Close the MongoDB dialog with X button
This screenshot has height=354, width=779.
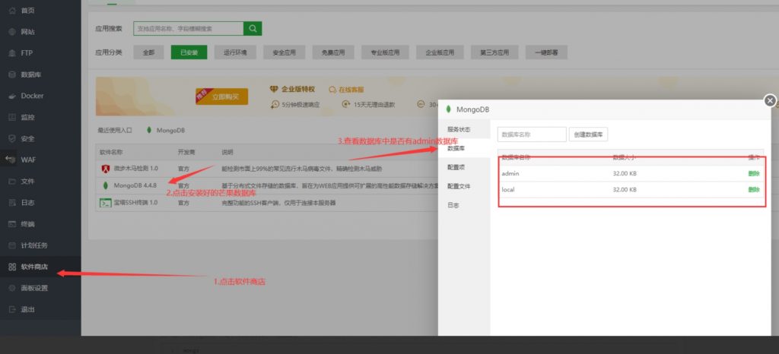(770, 100)
